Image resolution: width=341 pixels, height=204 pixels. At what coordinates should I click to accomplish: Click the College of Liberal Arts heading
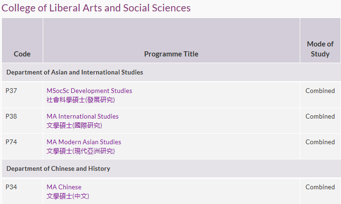[x=96, y=8]
